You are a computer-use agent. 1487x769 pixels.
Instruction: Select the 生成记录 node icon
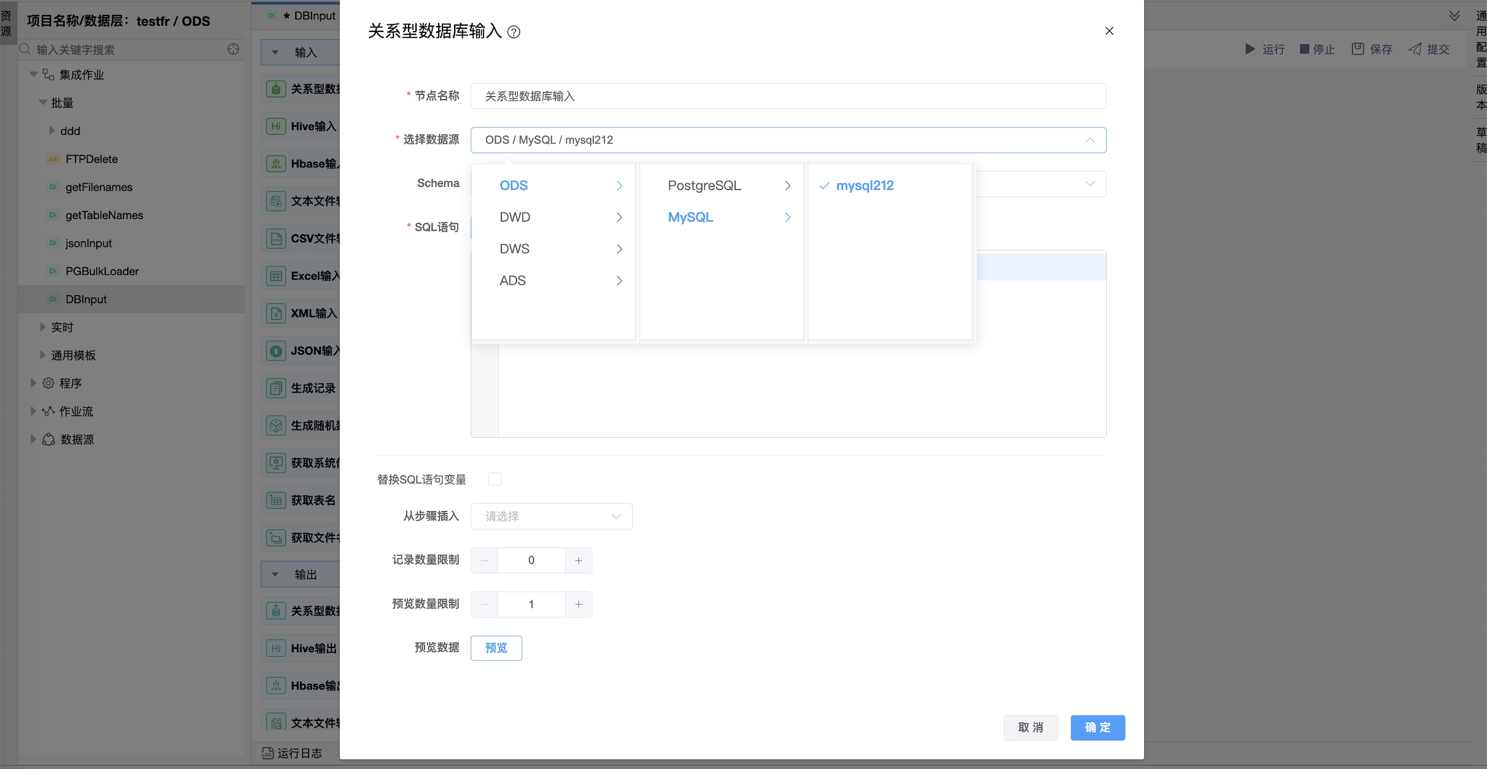click(275, 388)
